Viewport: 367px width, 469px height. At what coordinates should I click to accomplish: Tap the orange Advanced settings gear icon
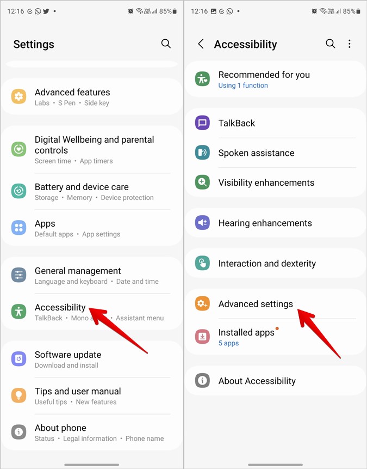(x=202, y=303)
